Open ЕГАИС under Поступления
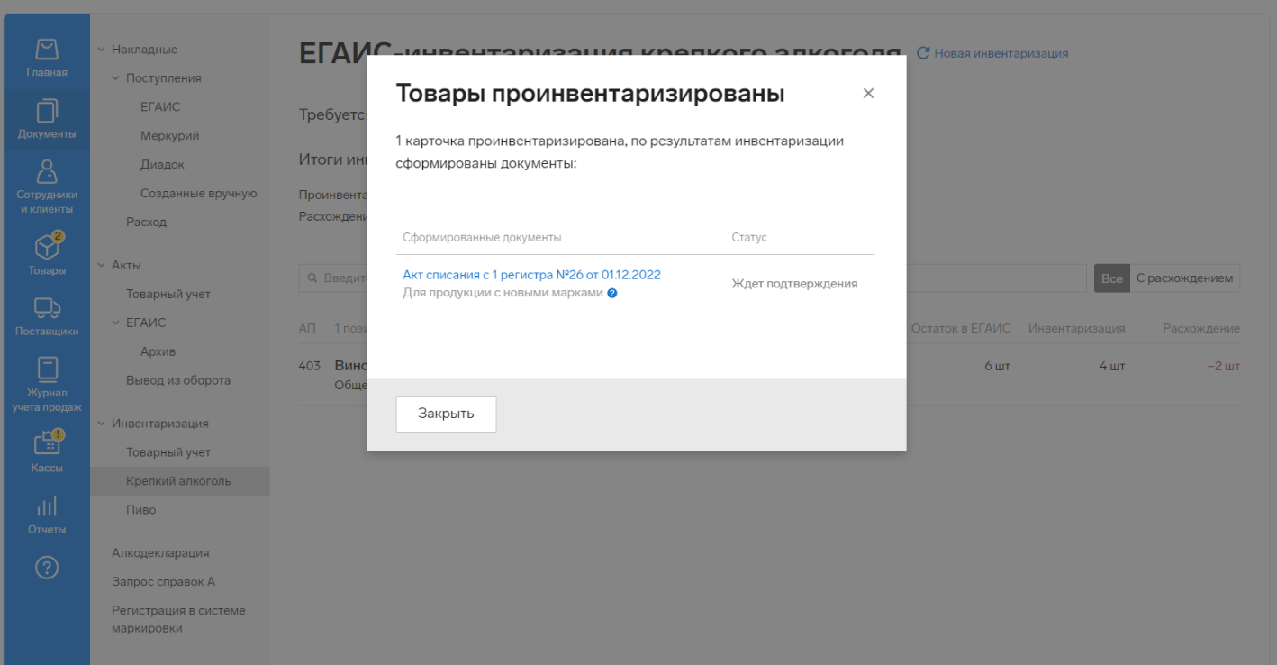The image size is (1277, 665). [160, 107]
